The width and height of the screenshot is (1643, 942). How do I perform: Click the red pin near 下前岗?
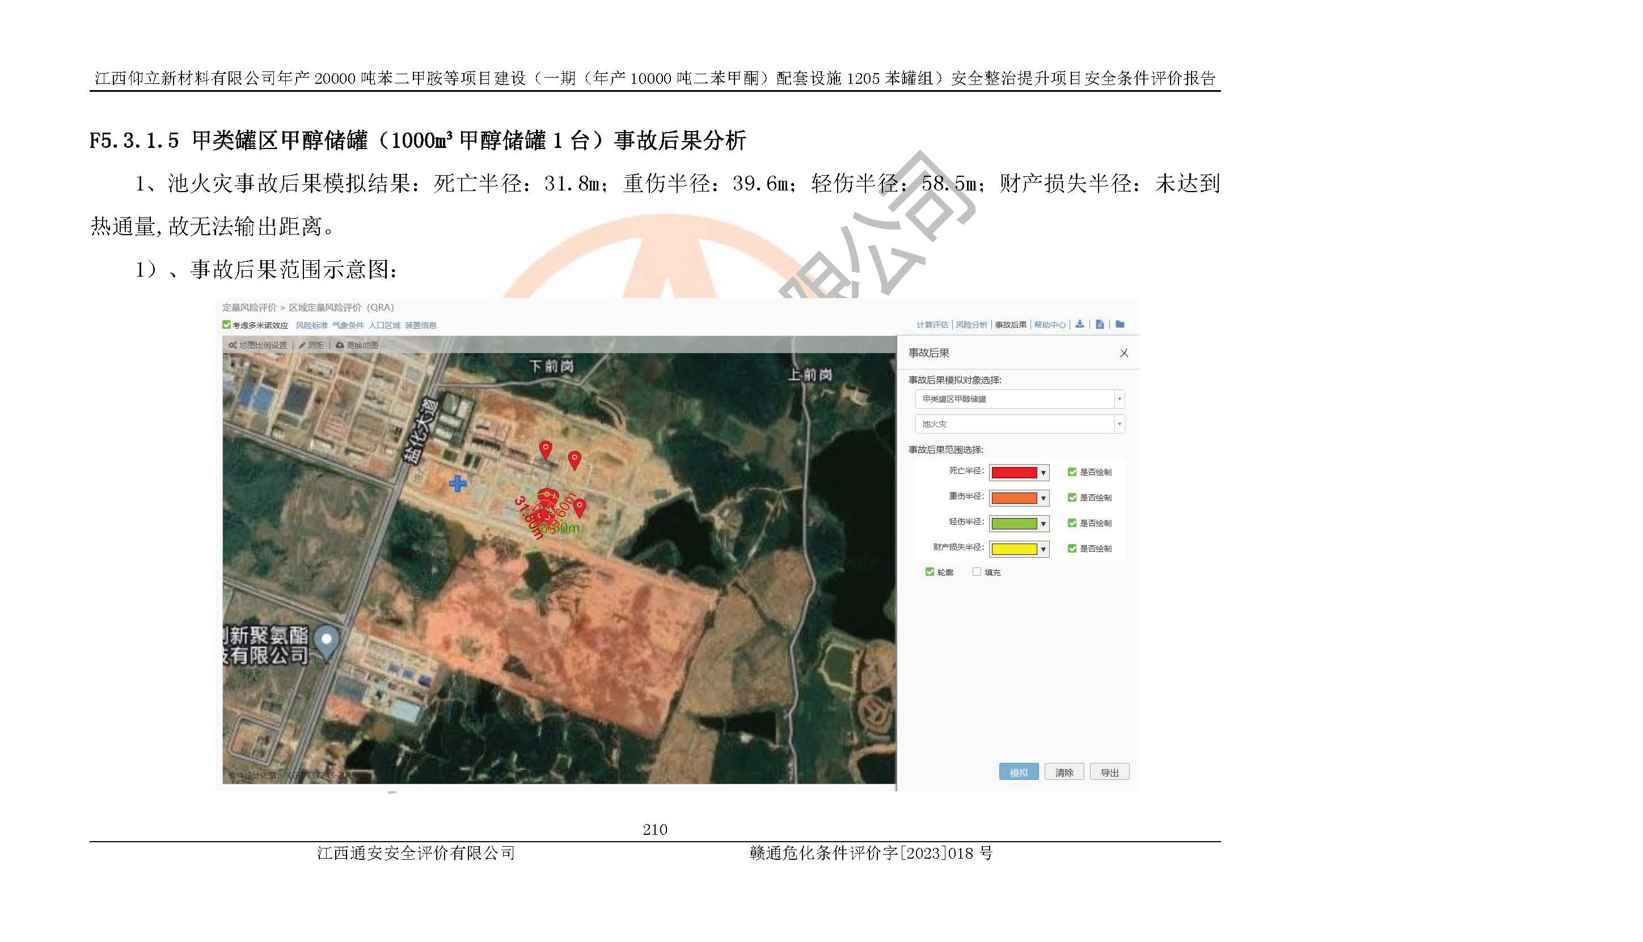546,449
